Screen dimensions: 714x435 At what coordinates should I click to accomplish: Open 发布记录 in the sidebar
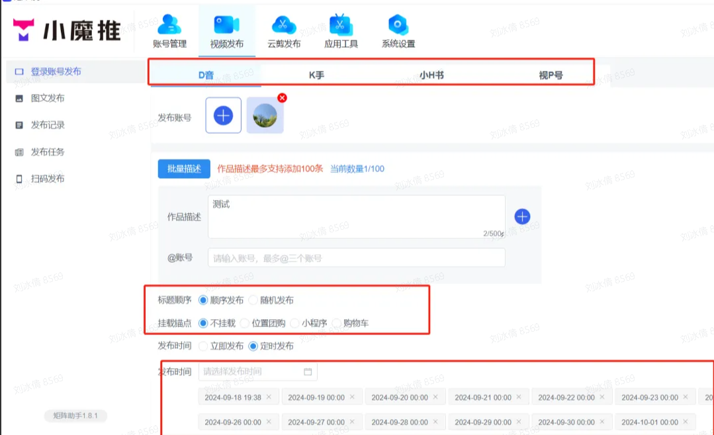[x=47, y=125]
